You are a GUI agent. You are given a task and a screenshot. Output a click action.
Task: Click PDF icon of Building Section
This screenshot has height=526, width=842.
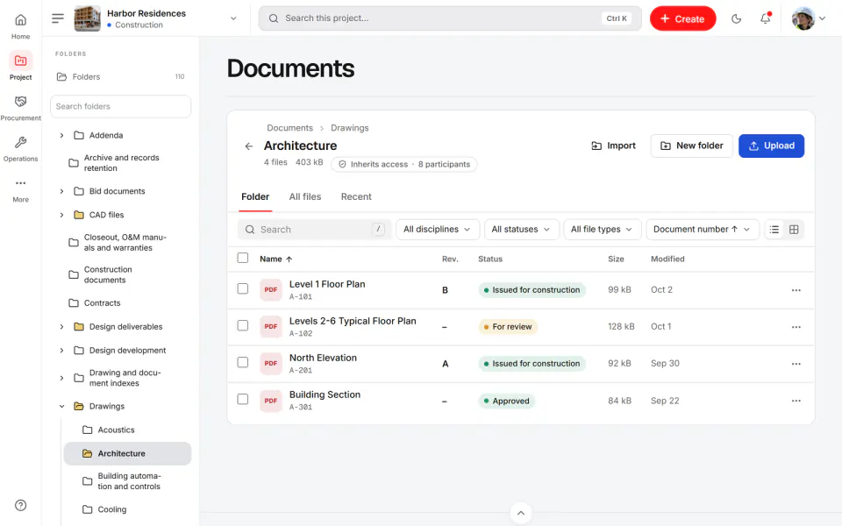click(x=271, y=401)
